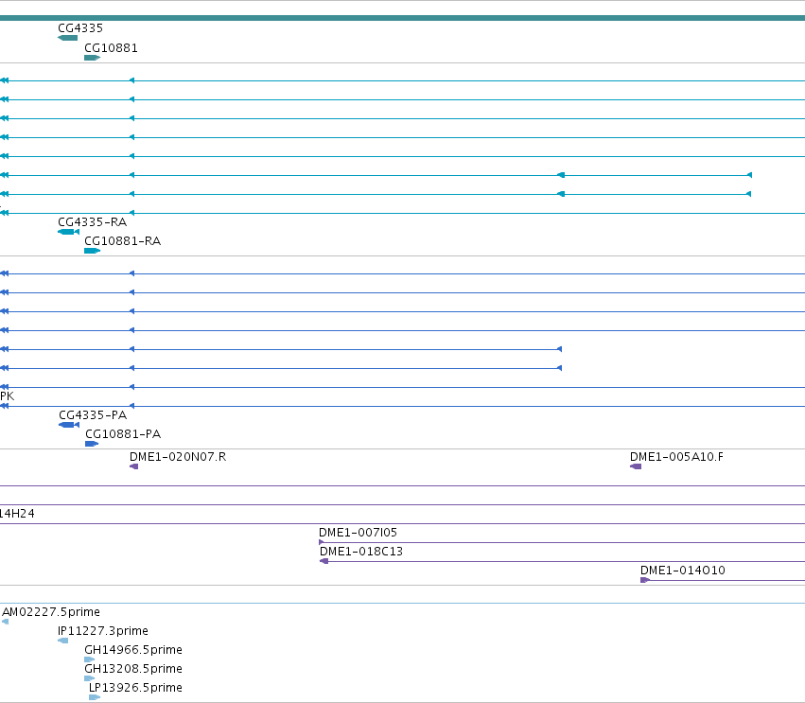Click the DME1-014O10 label
805x703 pixels.
click(683, 571)
